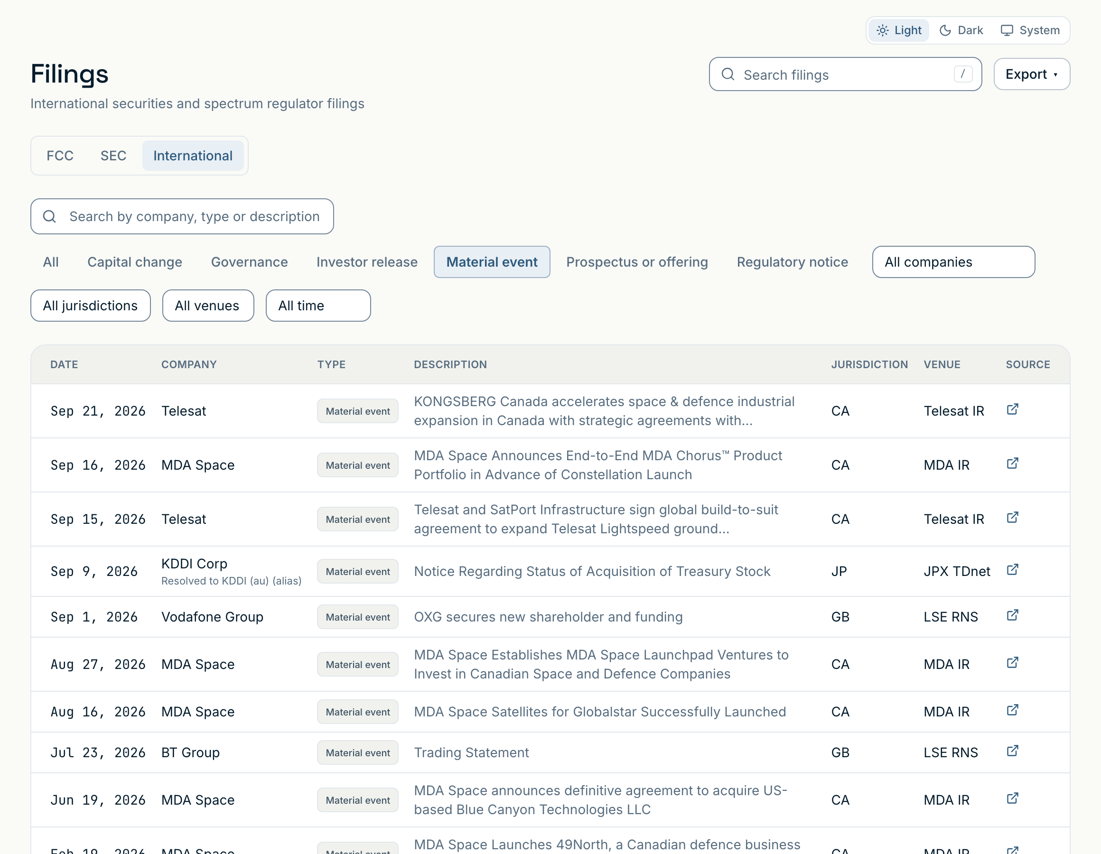Open source link for KDDI Corp filing
Screen dimensions: 1101x854
1012,570
